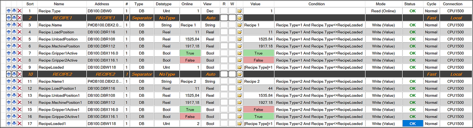
Task: Toggle R checkbox for sort 9 RecipeLoaded
Action: coord(224,67)
